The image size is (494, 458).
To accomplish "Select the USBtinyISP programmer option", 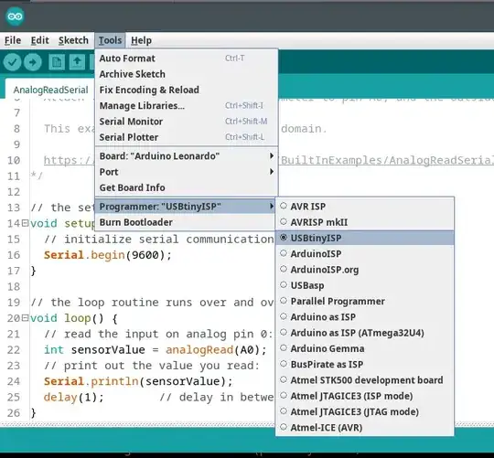I will pos(365,238).
